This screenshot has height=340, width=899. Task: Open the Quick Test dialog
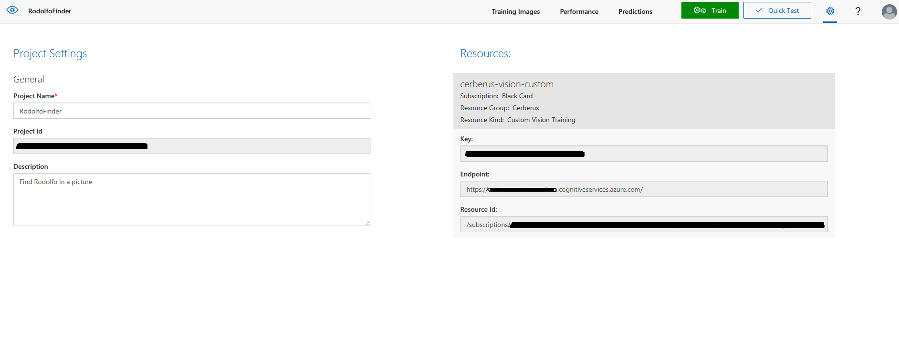[777, 10]
